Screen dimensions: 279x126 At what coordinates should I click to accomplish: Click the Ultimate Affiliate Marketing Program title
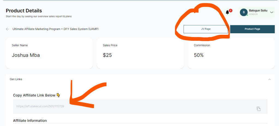point(56,29)
